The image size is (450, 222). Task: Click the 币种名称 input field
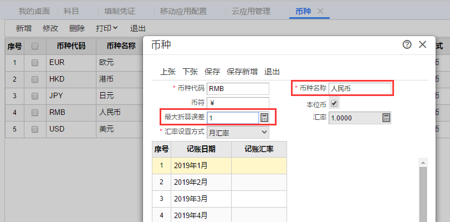click(360, 88)
